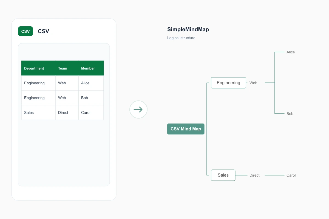Click the green CSV badge icon
Viewport: 329px width, 219px height.
point(25,31)
